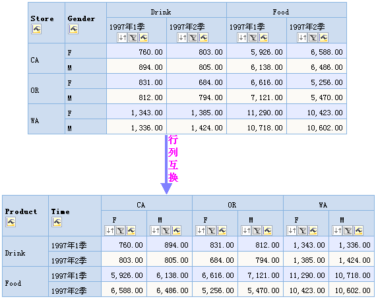Open chart icon for WA M column

click(x=358, y=231)
